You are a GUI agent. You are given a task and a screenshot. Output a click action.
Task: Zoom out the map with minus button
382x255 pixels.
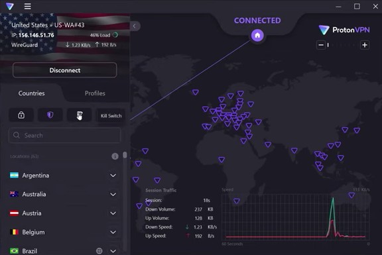[x=321, y=45]
